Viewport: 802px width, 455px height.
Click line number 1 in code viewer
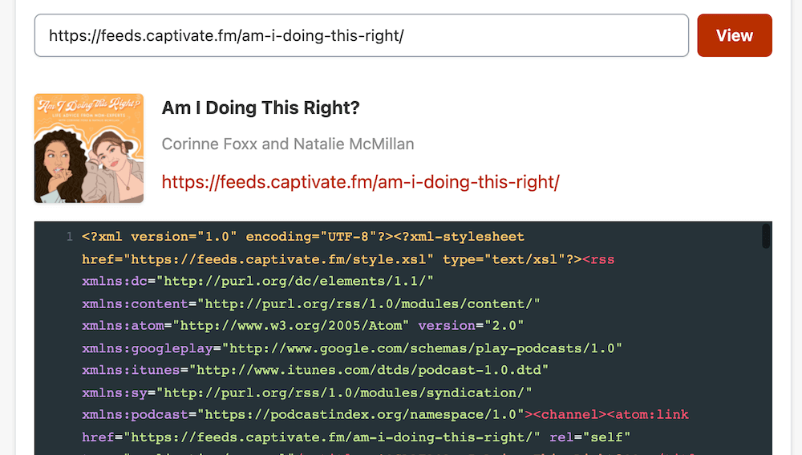pos(69,237)
